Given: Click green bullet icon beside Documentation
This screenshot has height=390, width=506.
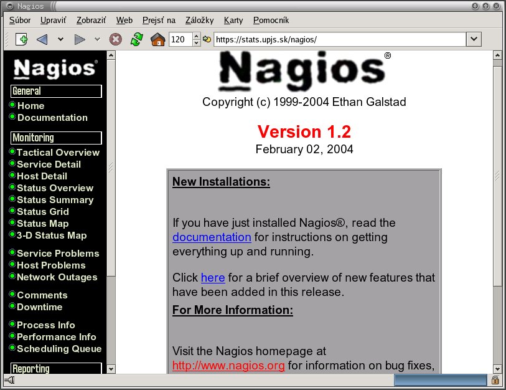Looking at the screenshot, I should point(12,117).
